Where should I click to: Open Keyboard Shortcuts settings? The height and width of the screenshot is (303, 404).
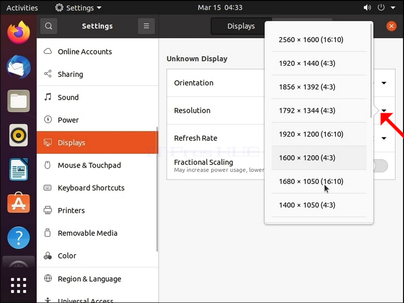pyautogui.click(x=98, y=188)
